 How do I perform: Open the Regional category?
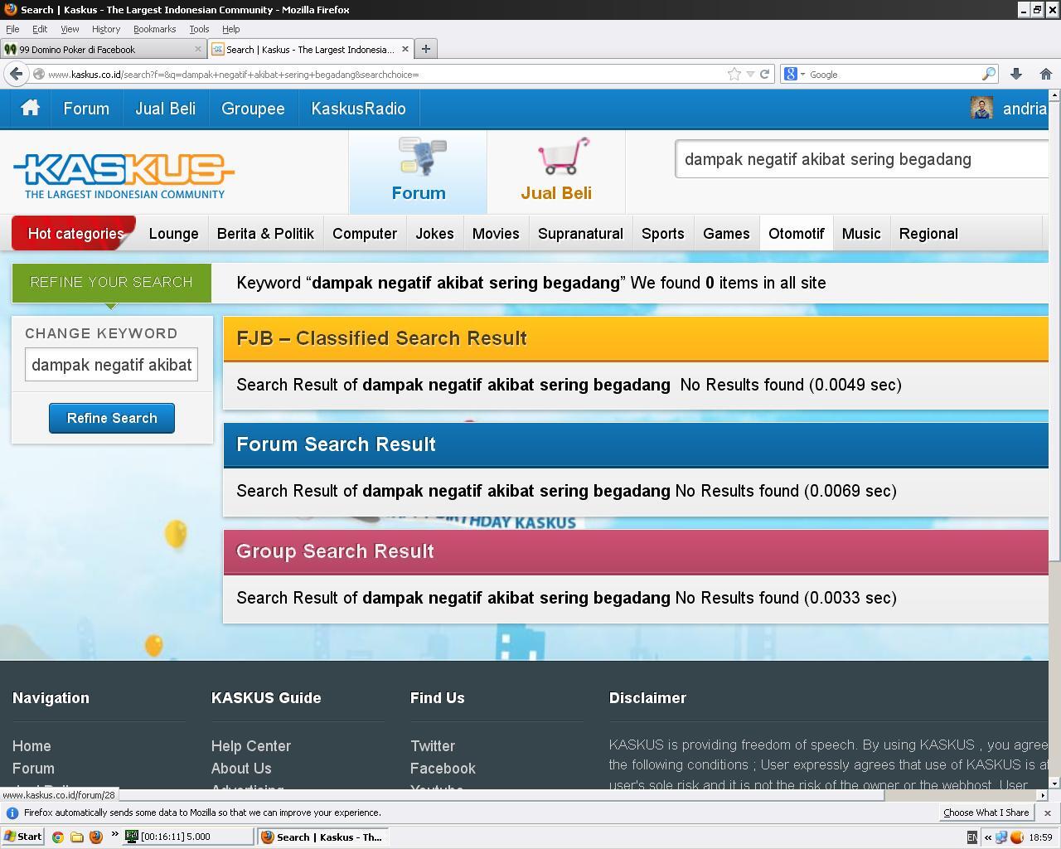[928, 234]
